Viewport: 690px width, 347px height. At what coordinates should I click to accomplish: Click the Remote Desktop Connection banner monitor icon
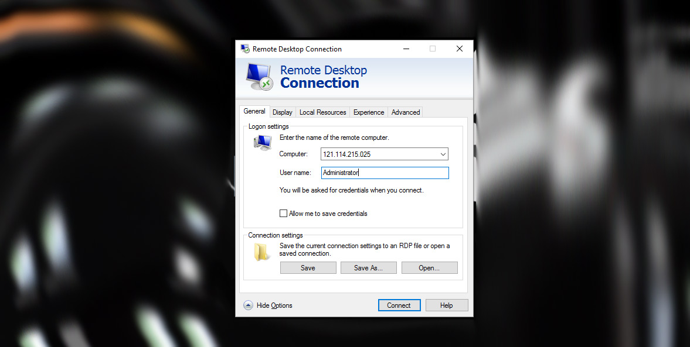(259, 77)
